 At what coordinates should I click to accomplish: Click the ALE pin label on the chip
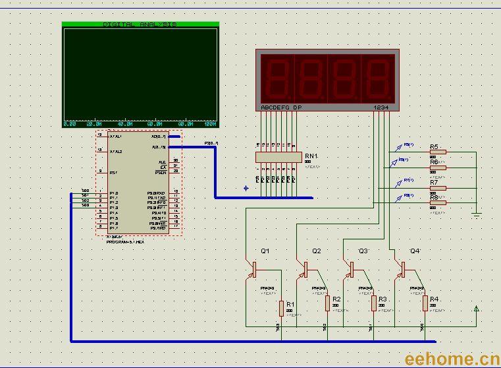(x=163, y=162)
